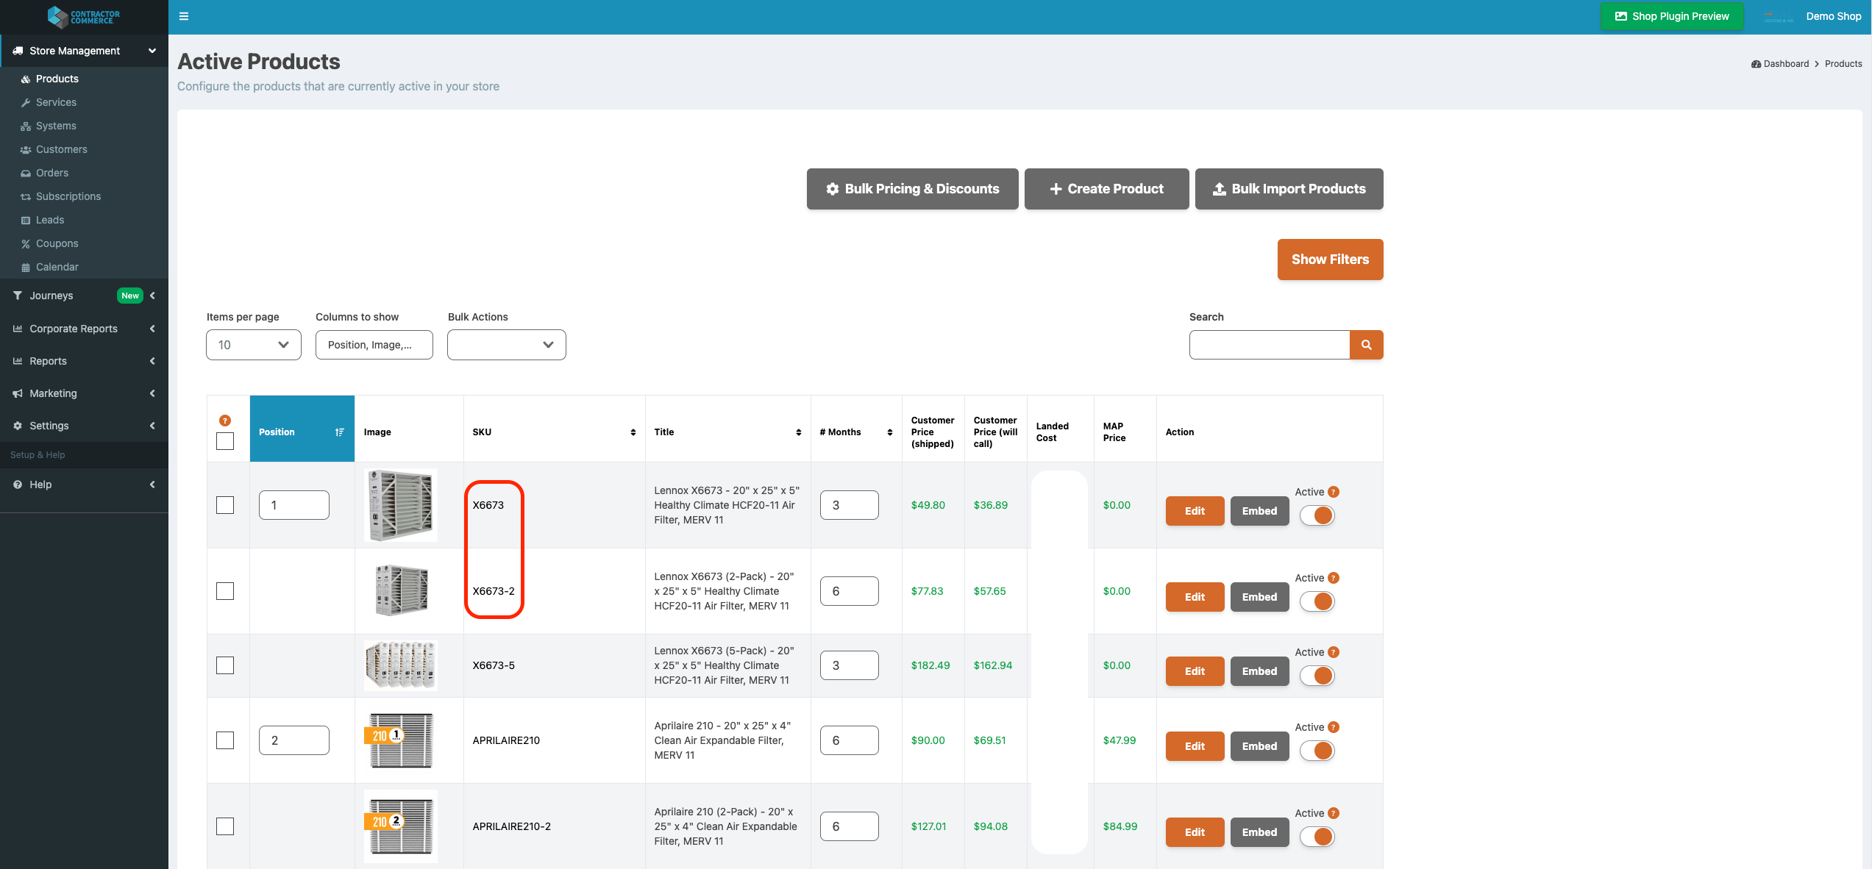
Task: Click Create Product button
Action: (1106, 189)
